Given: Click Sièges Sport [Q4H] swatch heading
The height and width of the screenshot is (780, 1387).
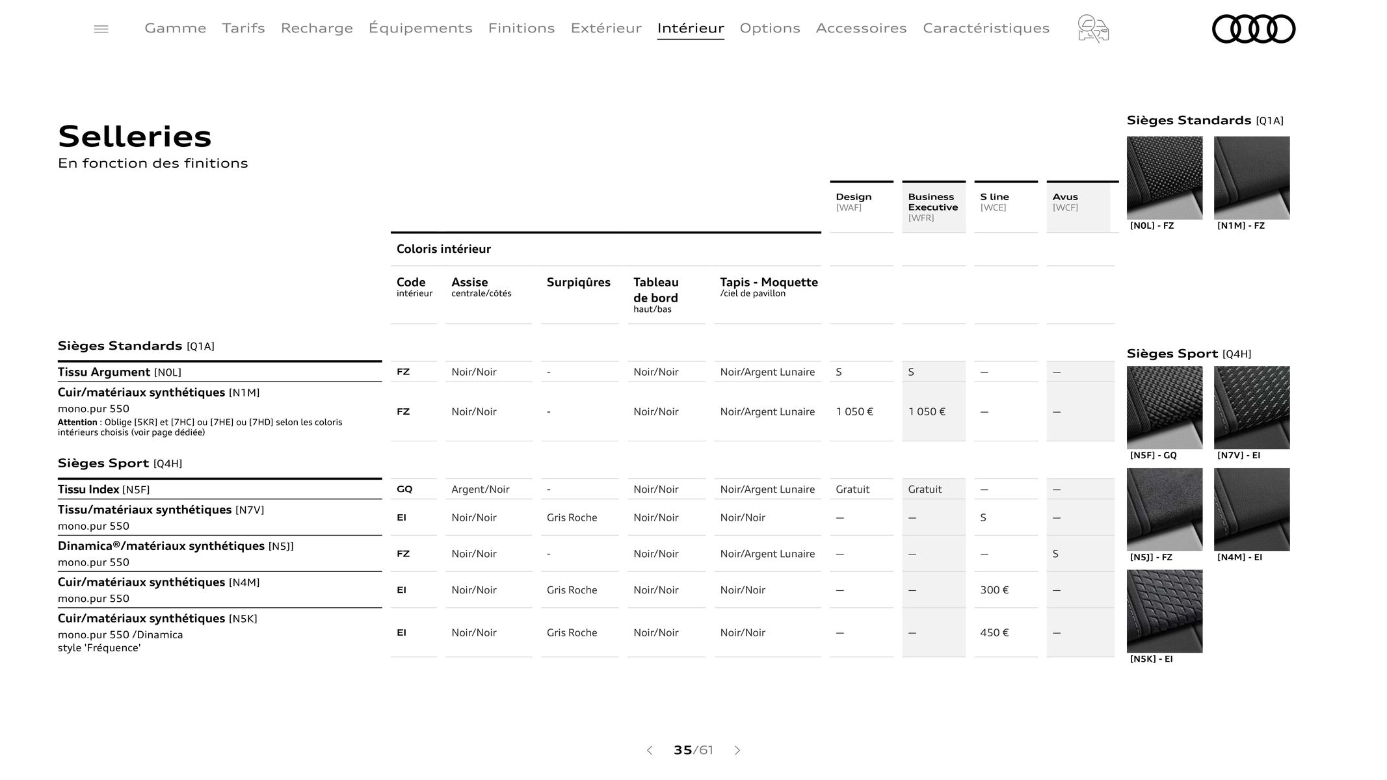Looking at the screenshot, I should (1189, 354).
